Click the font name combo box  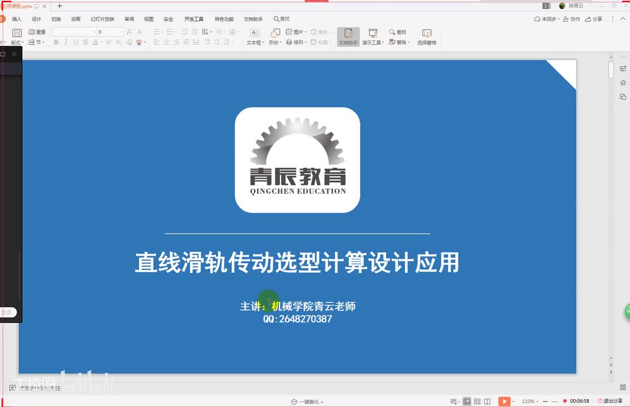[74, 32]
